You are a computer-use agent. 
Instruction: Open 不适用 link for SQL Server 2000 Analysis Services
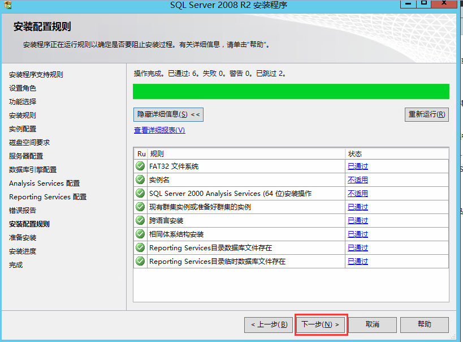tap(358, 194)
